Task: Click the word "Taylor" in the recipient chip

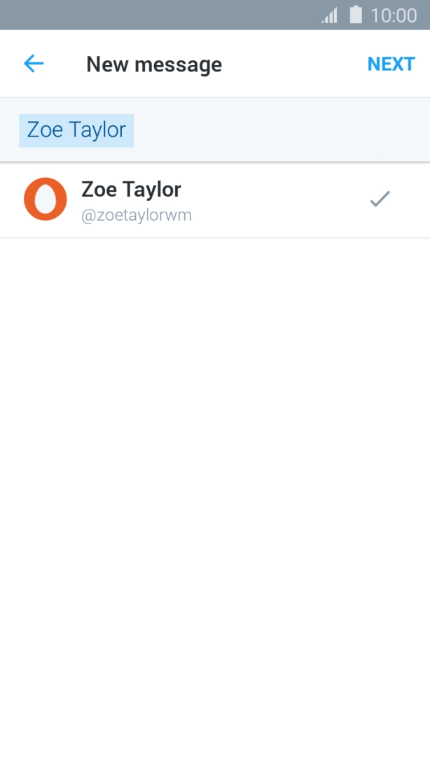Action: pos(98,130)
